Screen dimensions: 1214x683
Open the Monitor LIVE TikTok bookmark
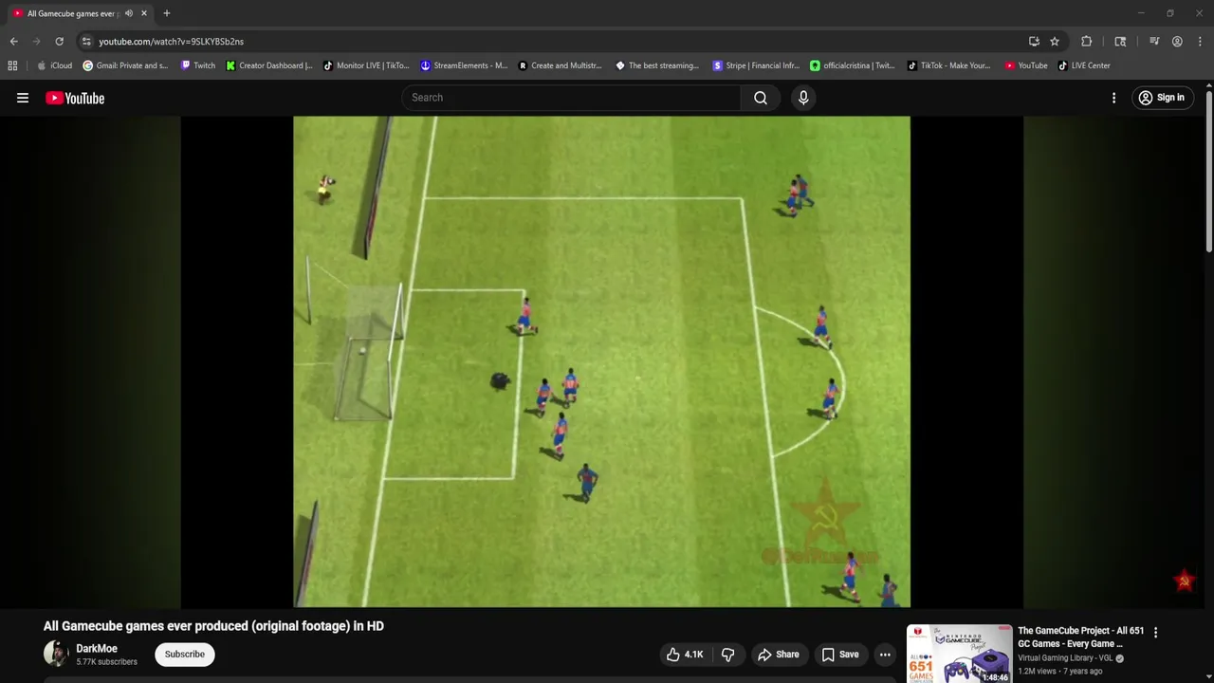(x=366, y=65)
